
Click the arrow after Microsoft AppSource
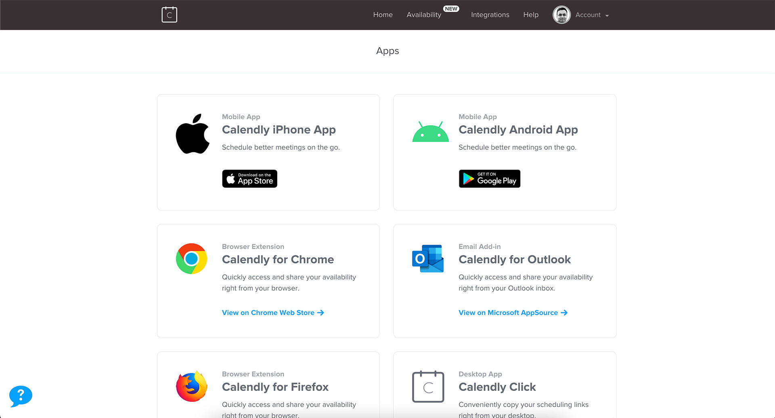click(564, 313)
